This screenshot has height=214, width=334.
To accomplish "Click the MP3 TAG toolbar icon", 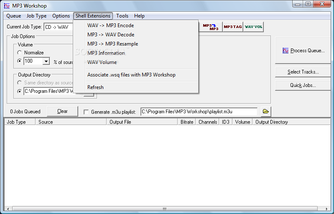I will tap(233, 27).
